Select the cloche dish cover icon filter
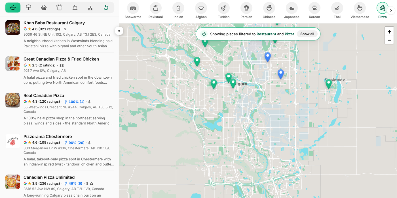The image size is (397, 198). point(75,8)
